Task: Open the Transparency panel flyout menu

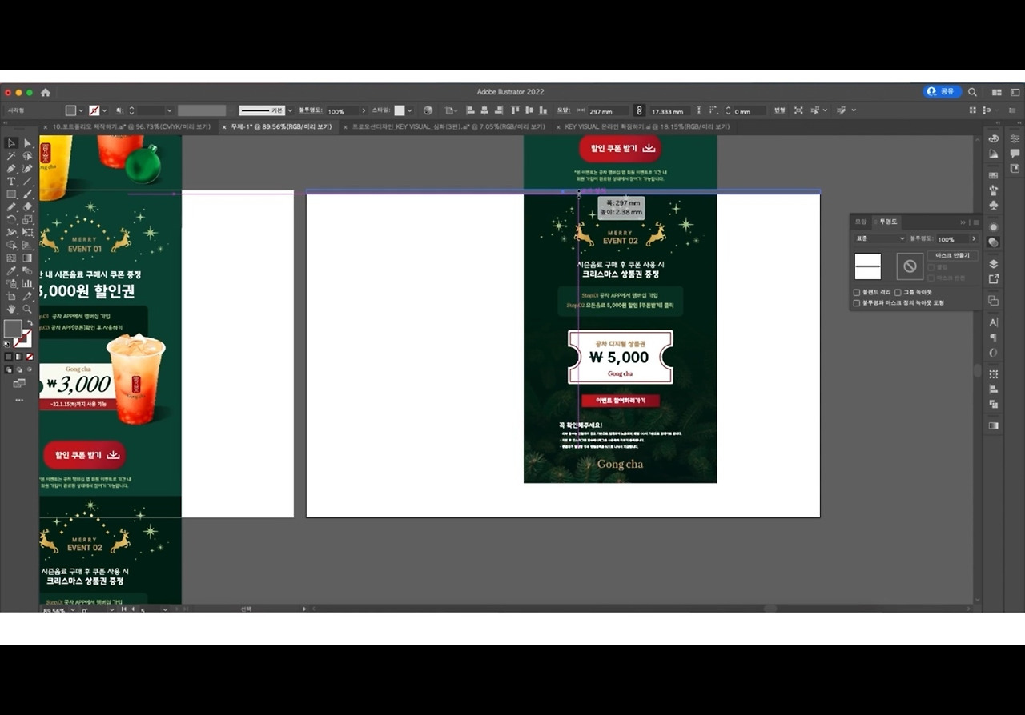Action: coord(975,222)
